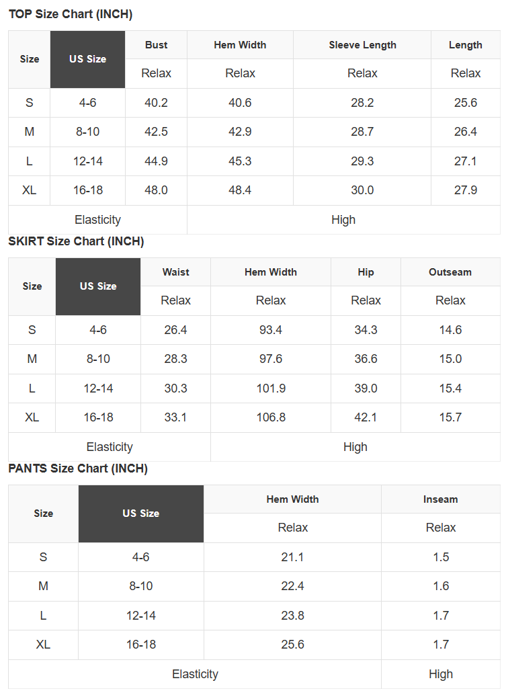Select the dark US Size header in SKIRT chart
The width and height of the screenshot is (506, 697).
pyautogui.click(x=98, y=286)
